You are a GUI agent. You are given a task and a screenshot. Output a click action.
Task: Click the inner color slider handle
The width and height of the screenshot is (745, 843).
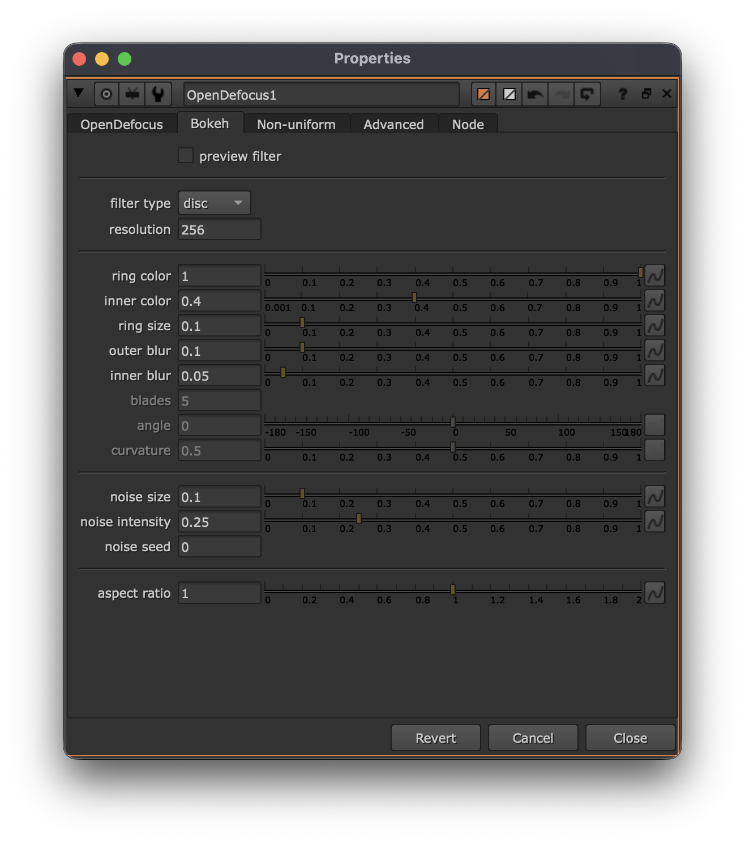coord(414,297)
